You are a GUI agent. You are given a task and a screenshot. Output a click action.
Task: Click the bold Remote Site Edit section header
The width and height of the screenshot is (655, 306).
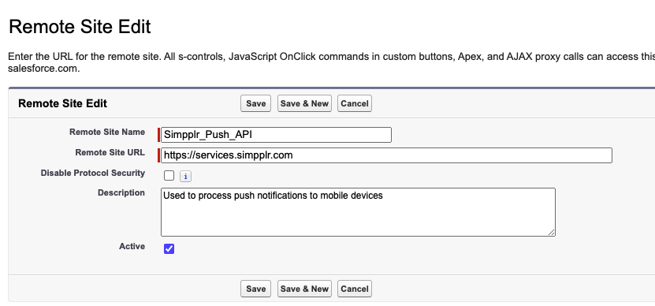point(62,103)
